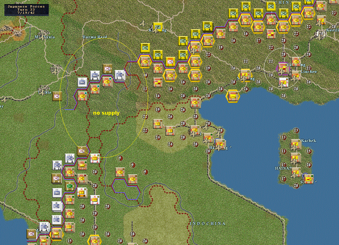Select the naval unit counter at southern Hainan port
339x245 pixels.
click(308, 179)
